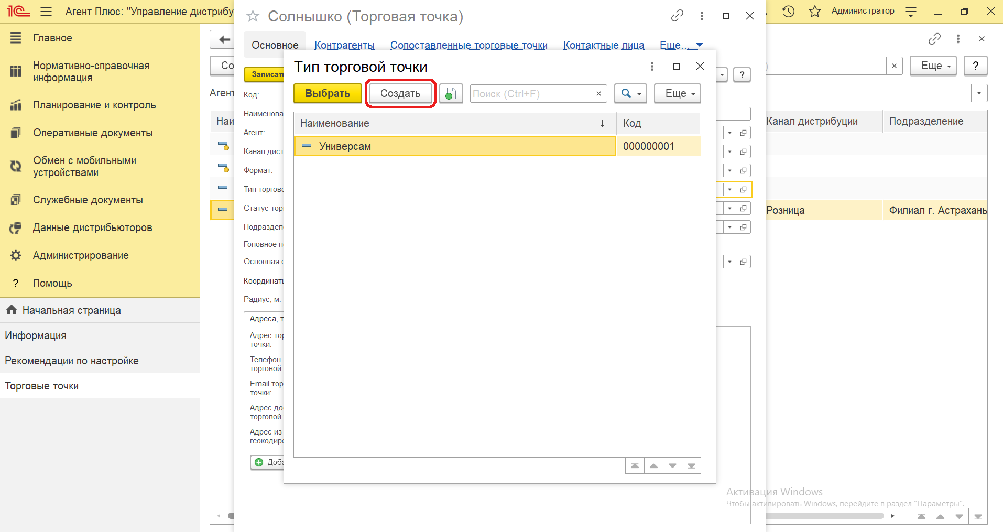Click the Создать button

point(400,94)
